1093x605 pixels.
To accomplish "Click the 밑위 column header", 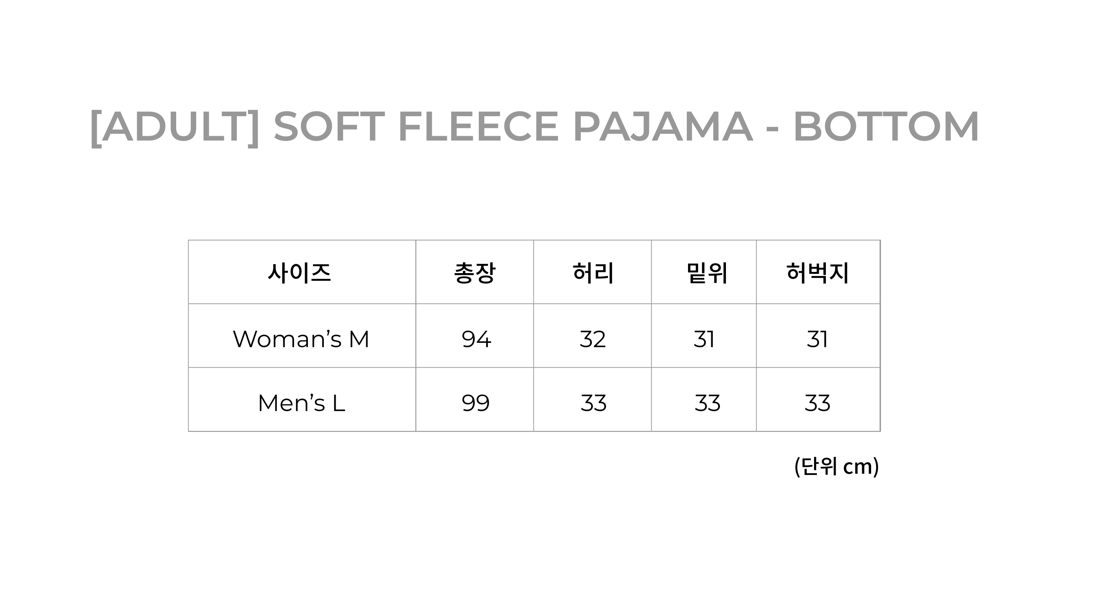I will 707,272.
